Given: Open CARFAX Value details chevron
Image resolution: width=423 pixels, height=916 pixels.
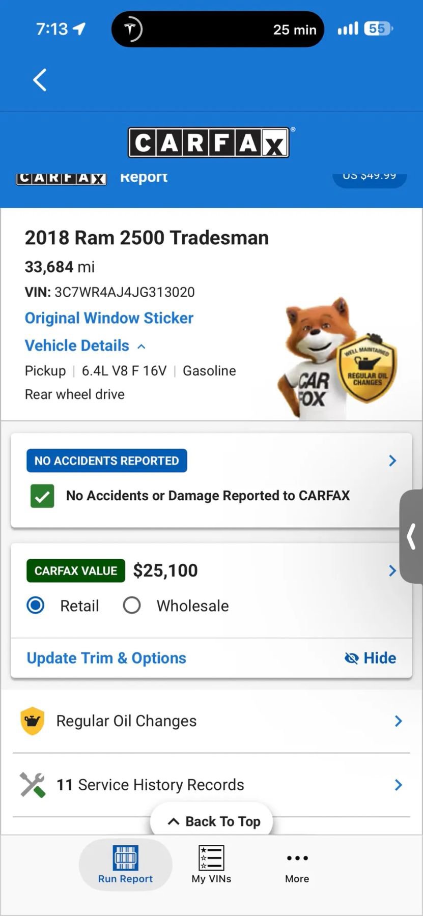Looking at the screenshot, I should (392, 570).
